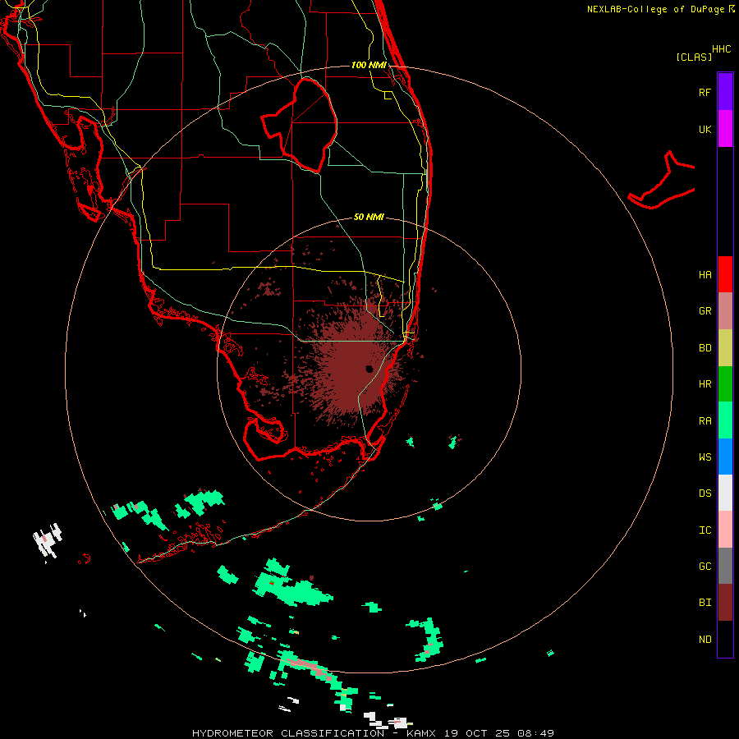Click the BD legend label
This screenshot has width=739, height=739.
(x=705, y=348)
